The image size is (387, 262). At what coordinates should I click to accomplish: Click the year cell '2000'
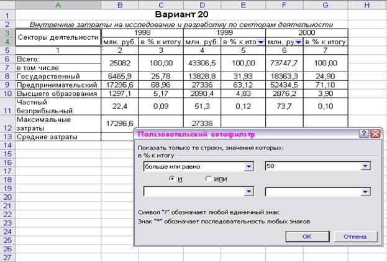click(x=306, y=32)
